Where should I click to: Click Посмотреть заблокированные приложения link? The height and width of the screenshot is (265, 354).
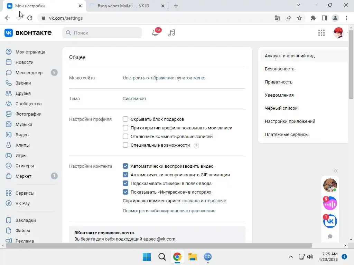169,211
